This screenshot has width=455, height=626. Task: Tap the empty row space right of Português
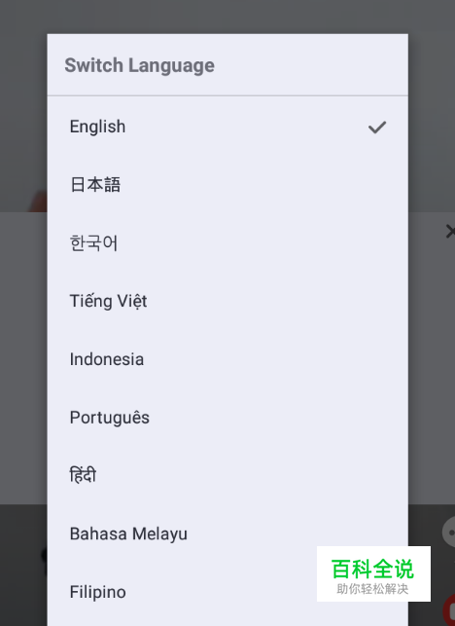pos(278,418)
